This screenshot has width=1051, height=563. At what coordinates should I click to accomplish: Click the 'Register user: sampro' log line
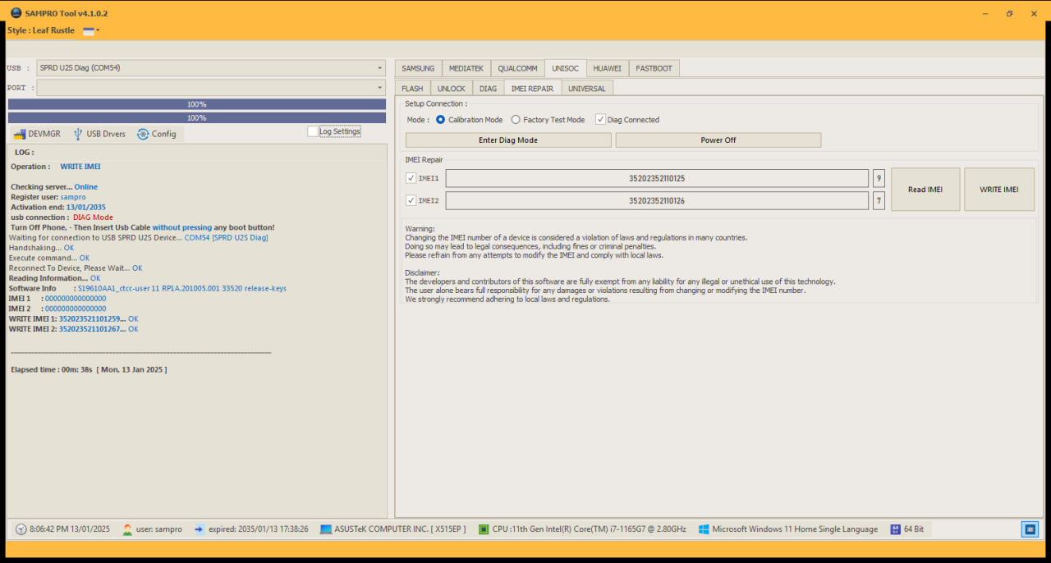48,197
